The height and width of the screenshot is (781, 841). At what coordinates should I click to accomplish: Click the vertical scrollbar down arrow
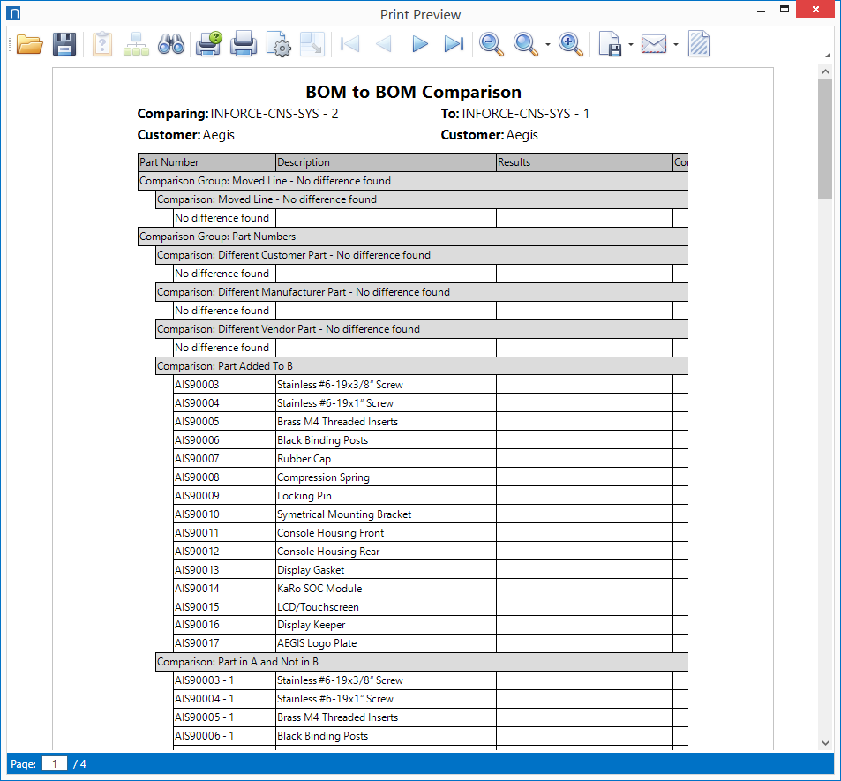pyautogui.click(x=825, y=743)
